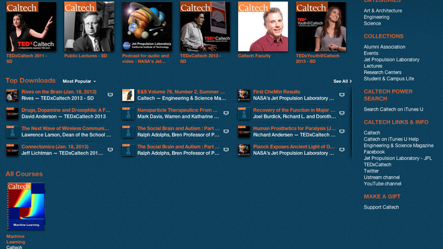Click Machine Learning course title text

click(16, 239)
